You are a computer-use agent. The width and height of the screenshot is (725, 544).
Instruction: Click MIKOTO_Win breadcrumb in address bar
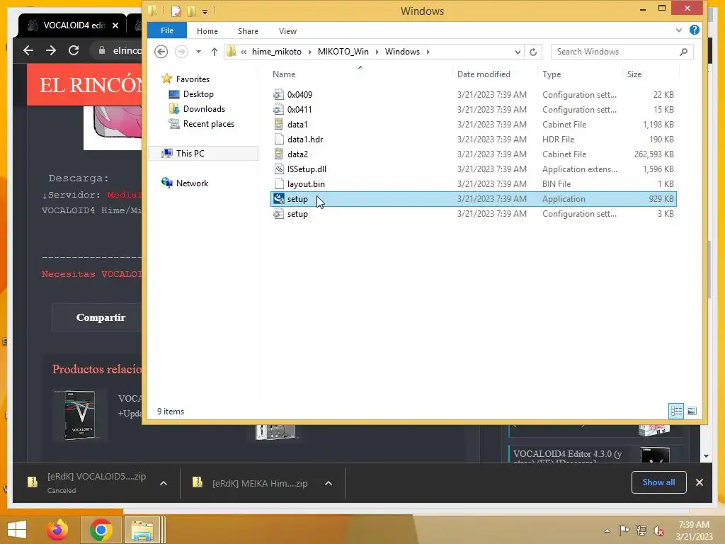(x=343, y=52)
